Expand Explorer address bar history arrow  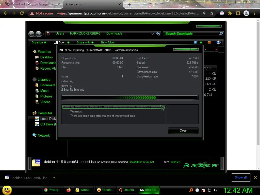click(x=153, y=34)
